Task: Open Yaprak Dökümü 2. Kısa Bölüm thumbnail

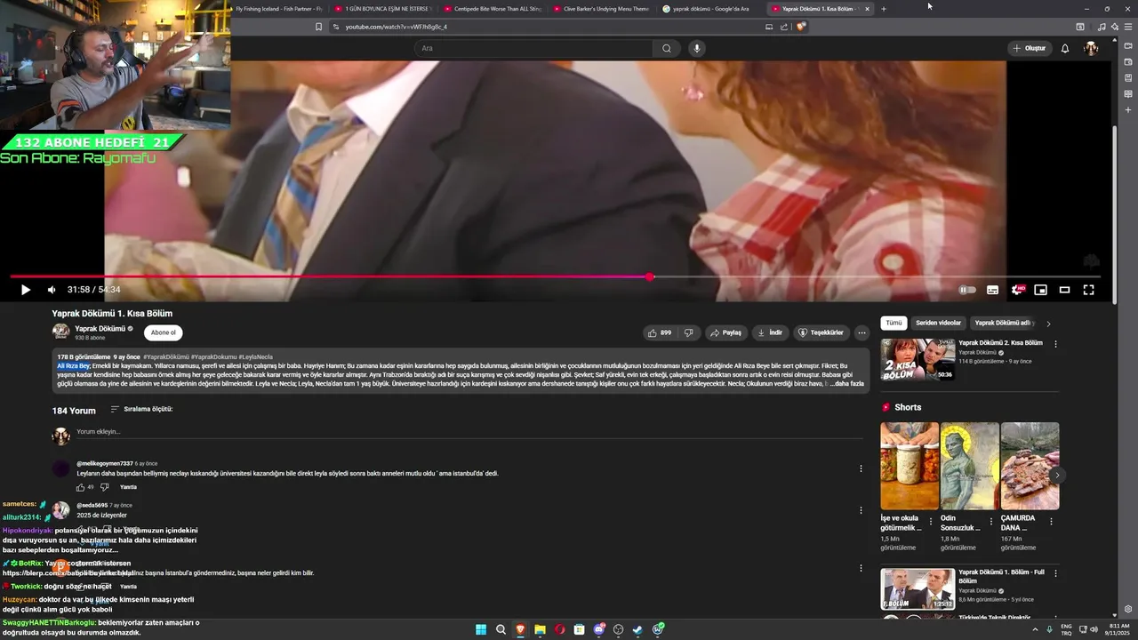Action: click(918, 359)
